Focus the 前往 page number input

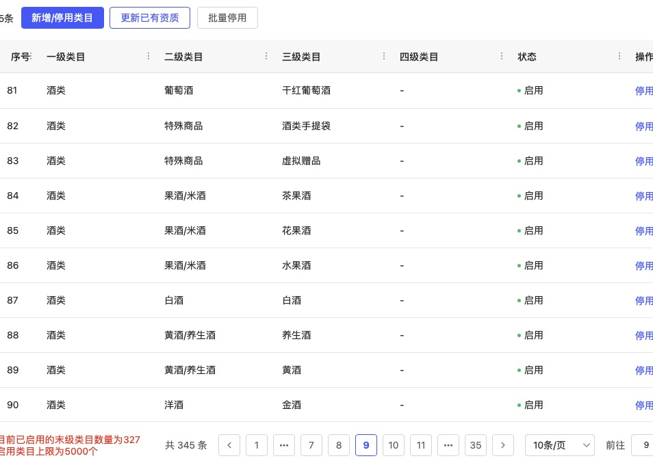[x=642, y=445]
